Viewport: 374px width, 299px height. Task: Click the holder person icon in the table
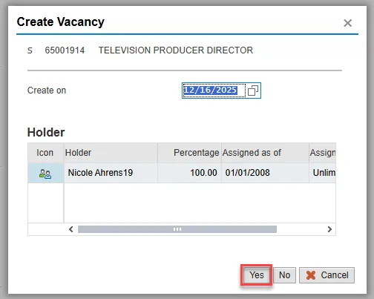(x=45, y=174)
